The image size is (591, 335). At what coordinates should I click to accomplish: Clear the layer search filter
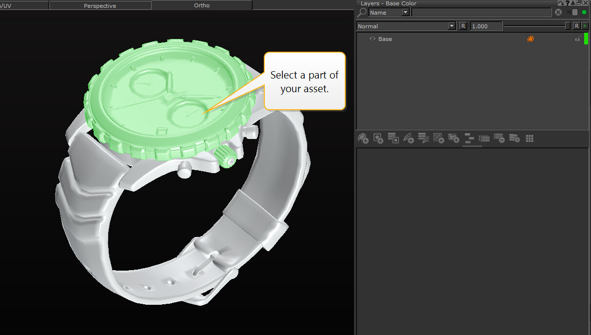click(x=558, y=13)
